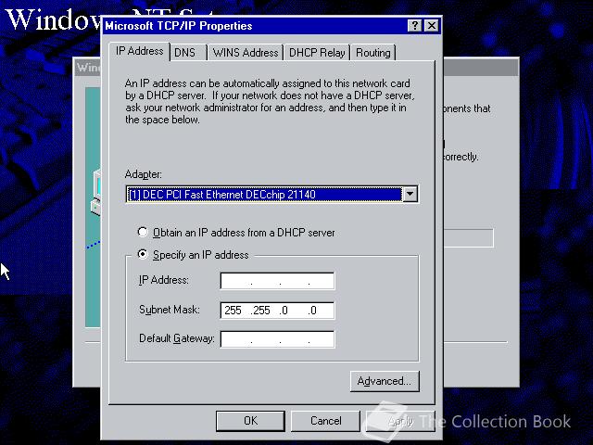Image resolution: width=593 pixels, height=445 pixels.
Task: Open the DNS tab
Action: (x=188, y=53)
